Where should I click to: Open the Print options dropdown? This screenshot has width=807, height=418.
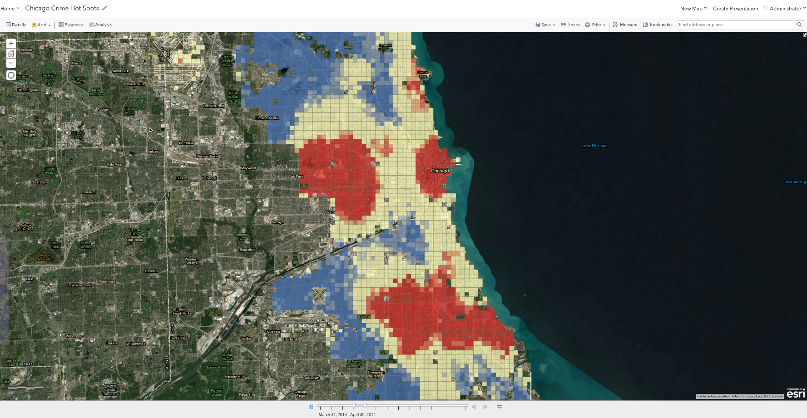(595, 25)
